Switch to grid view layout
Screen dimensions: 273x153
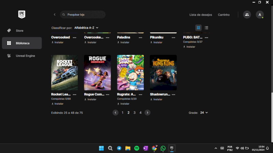[x=198, y=28]
